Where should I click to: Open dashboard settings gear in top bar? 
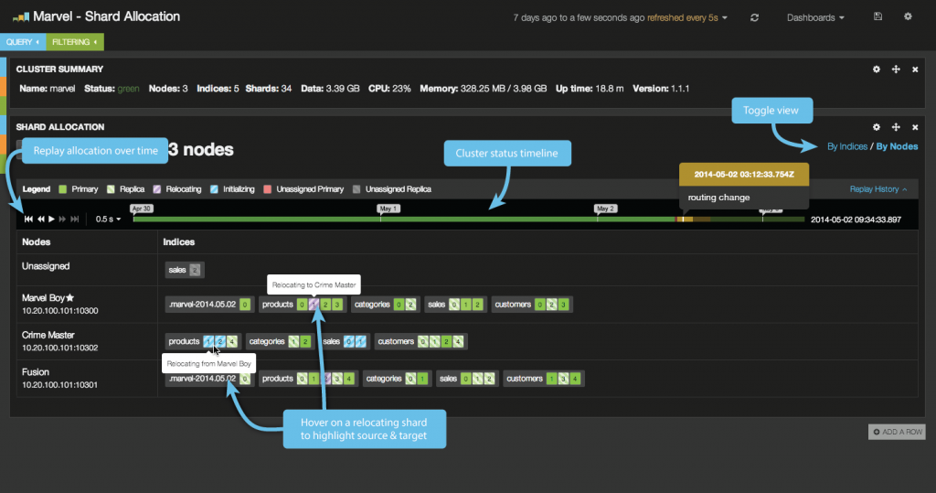908,16
